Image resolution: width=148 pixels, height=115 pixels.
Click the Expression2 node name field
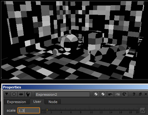pos(63,95)
